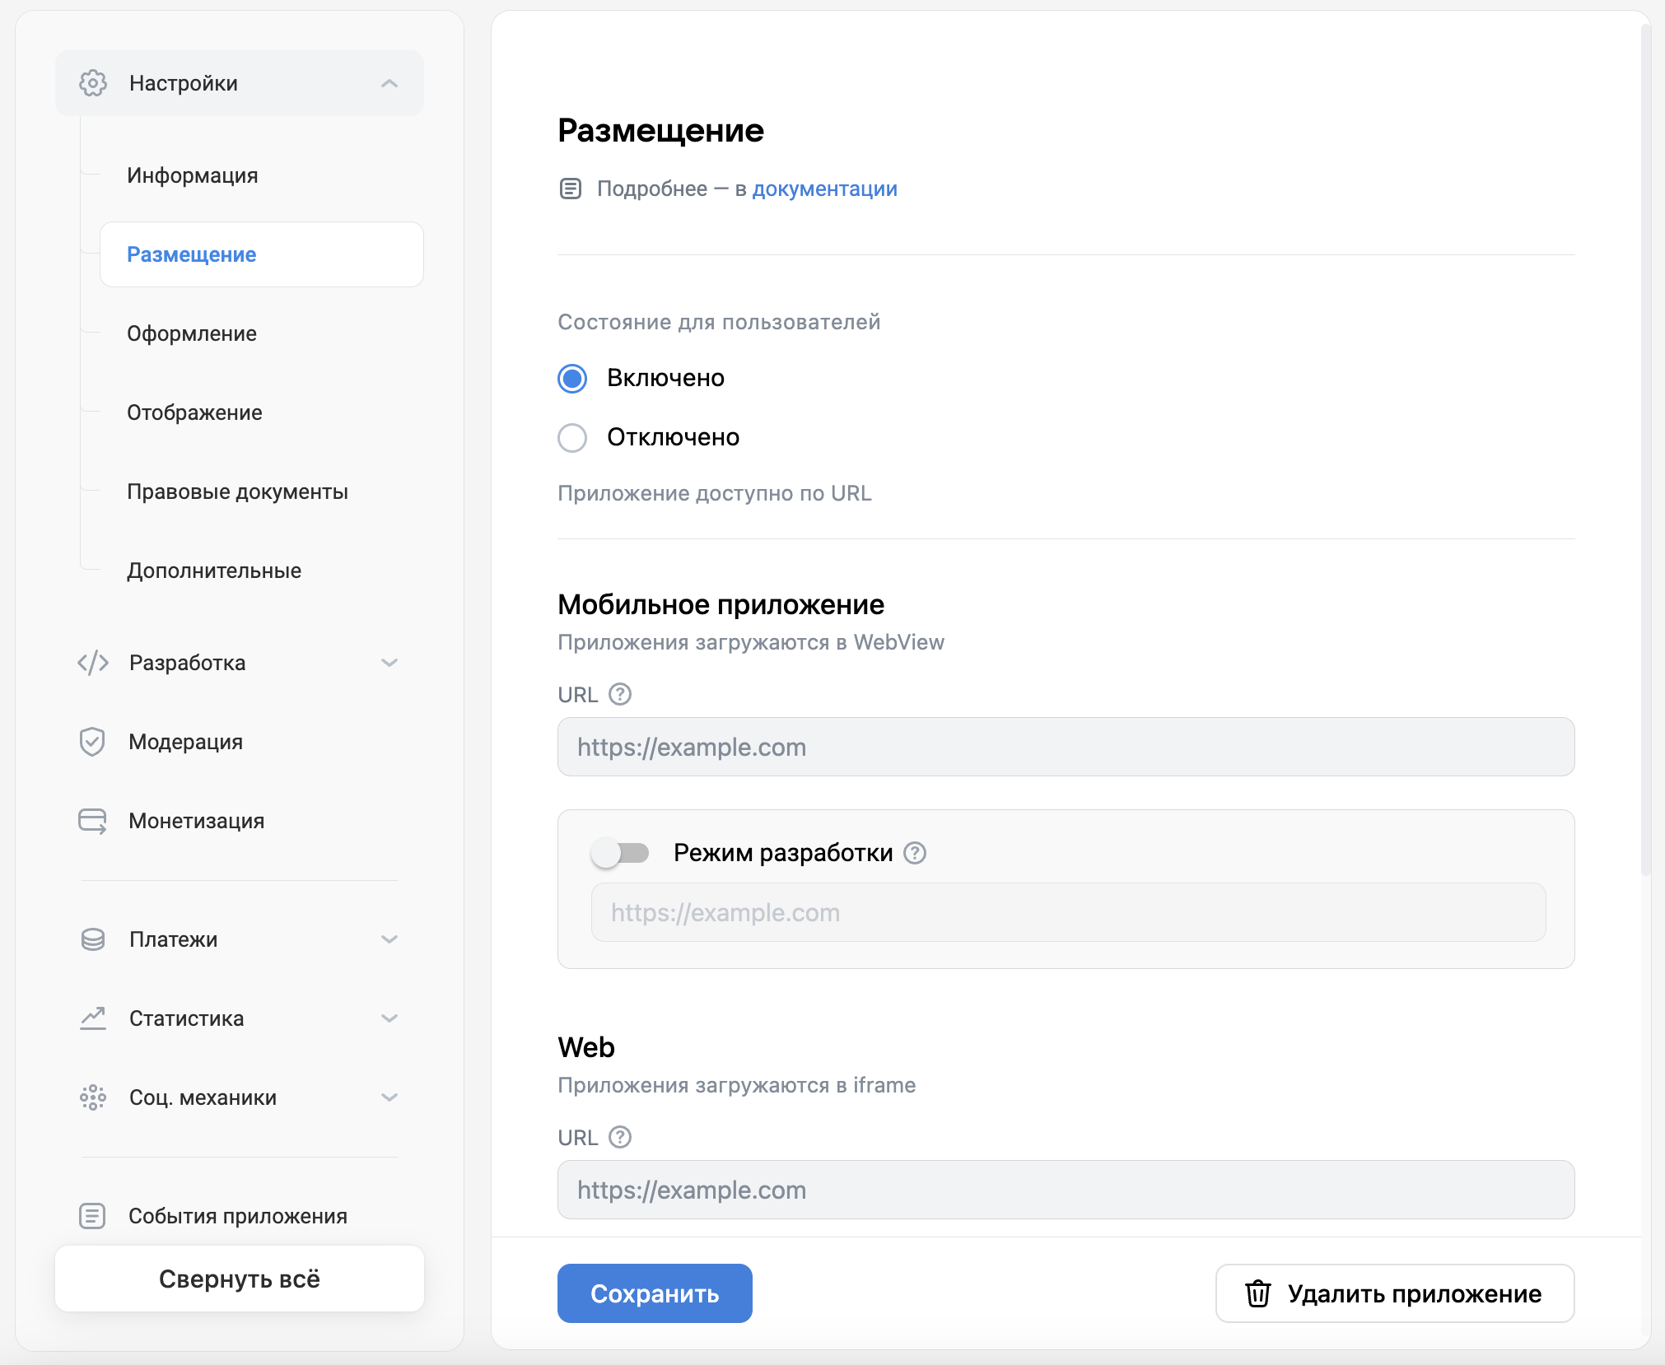
Task: Click the mobile app URL input field
Action: 1066,747
